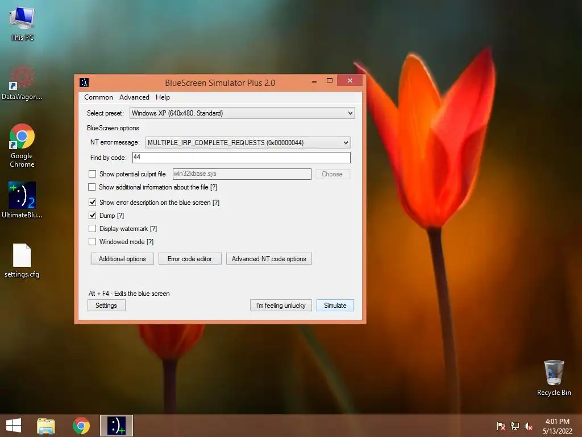Open the Help menu

163,97
